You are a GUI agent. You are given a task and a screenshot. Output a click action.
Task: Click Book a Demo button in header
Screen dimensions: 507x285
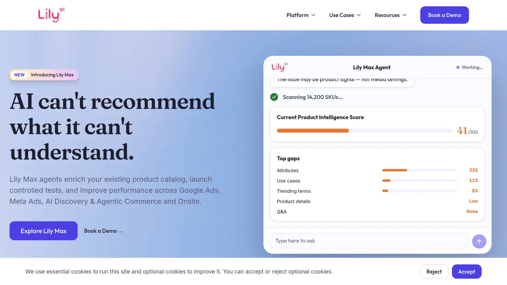click(444, 15)
